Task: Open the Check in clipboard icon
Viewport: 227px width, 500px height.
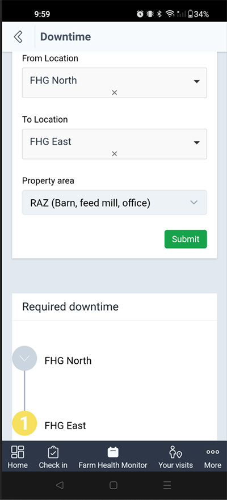Action: pos(53,452)
